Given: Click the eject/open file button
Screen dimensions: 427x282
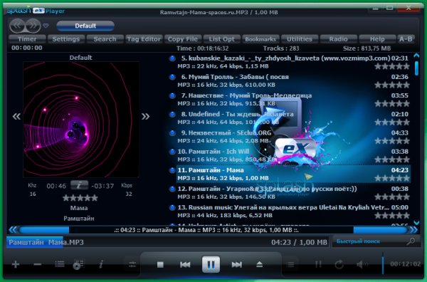Looking at the screenshot, I should point(260,264).
